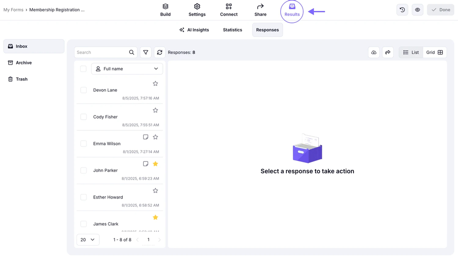Viewport: 458px width, 258px height.
Task: Open the Settings tab
Action: 197,10
